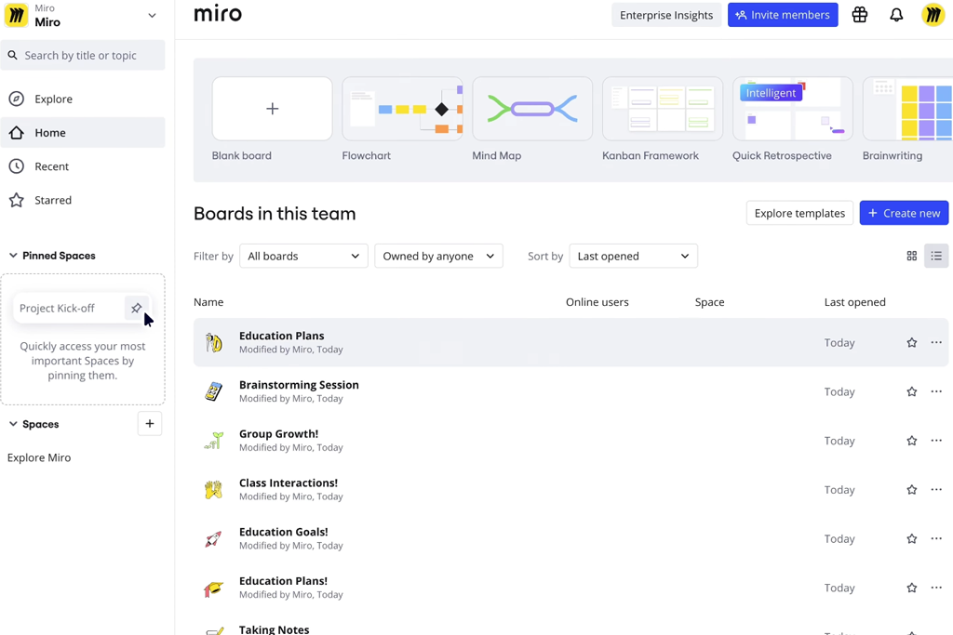Open the Owned by anyone dropdown

439,257
